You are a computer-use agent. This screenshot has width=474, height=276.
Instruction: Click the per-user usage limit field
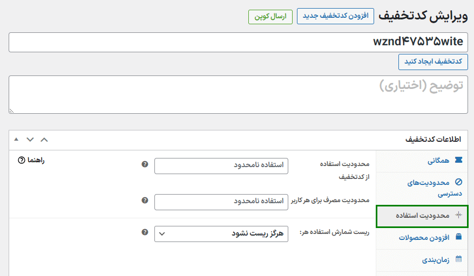click(221, 202)
